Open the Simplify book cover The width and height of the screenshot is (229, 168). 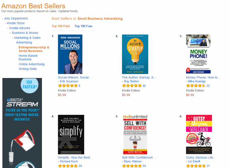click(x=71, y=135)
